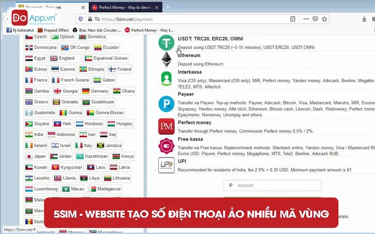Close the Perfect Money tab
Screen dimensions: 375x234
pos(157,7)
